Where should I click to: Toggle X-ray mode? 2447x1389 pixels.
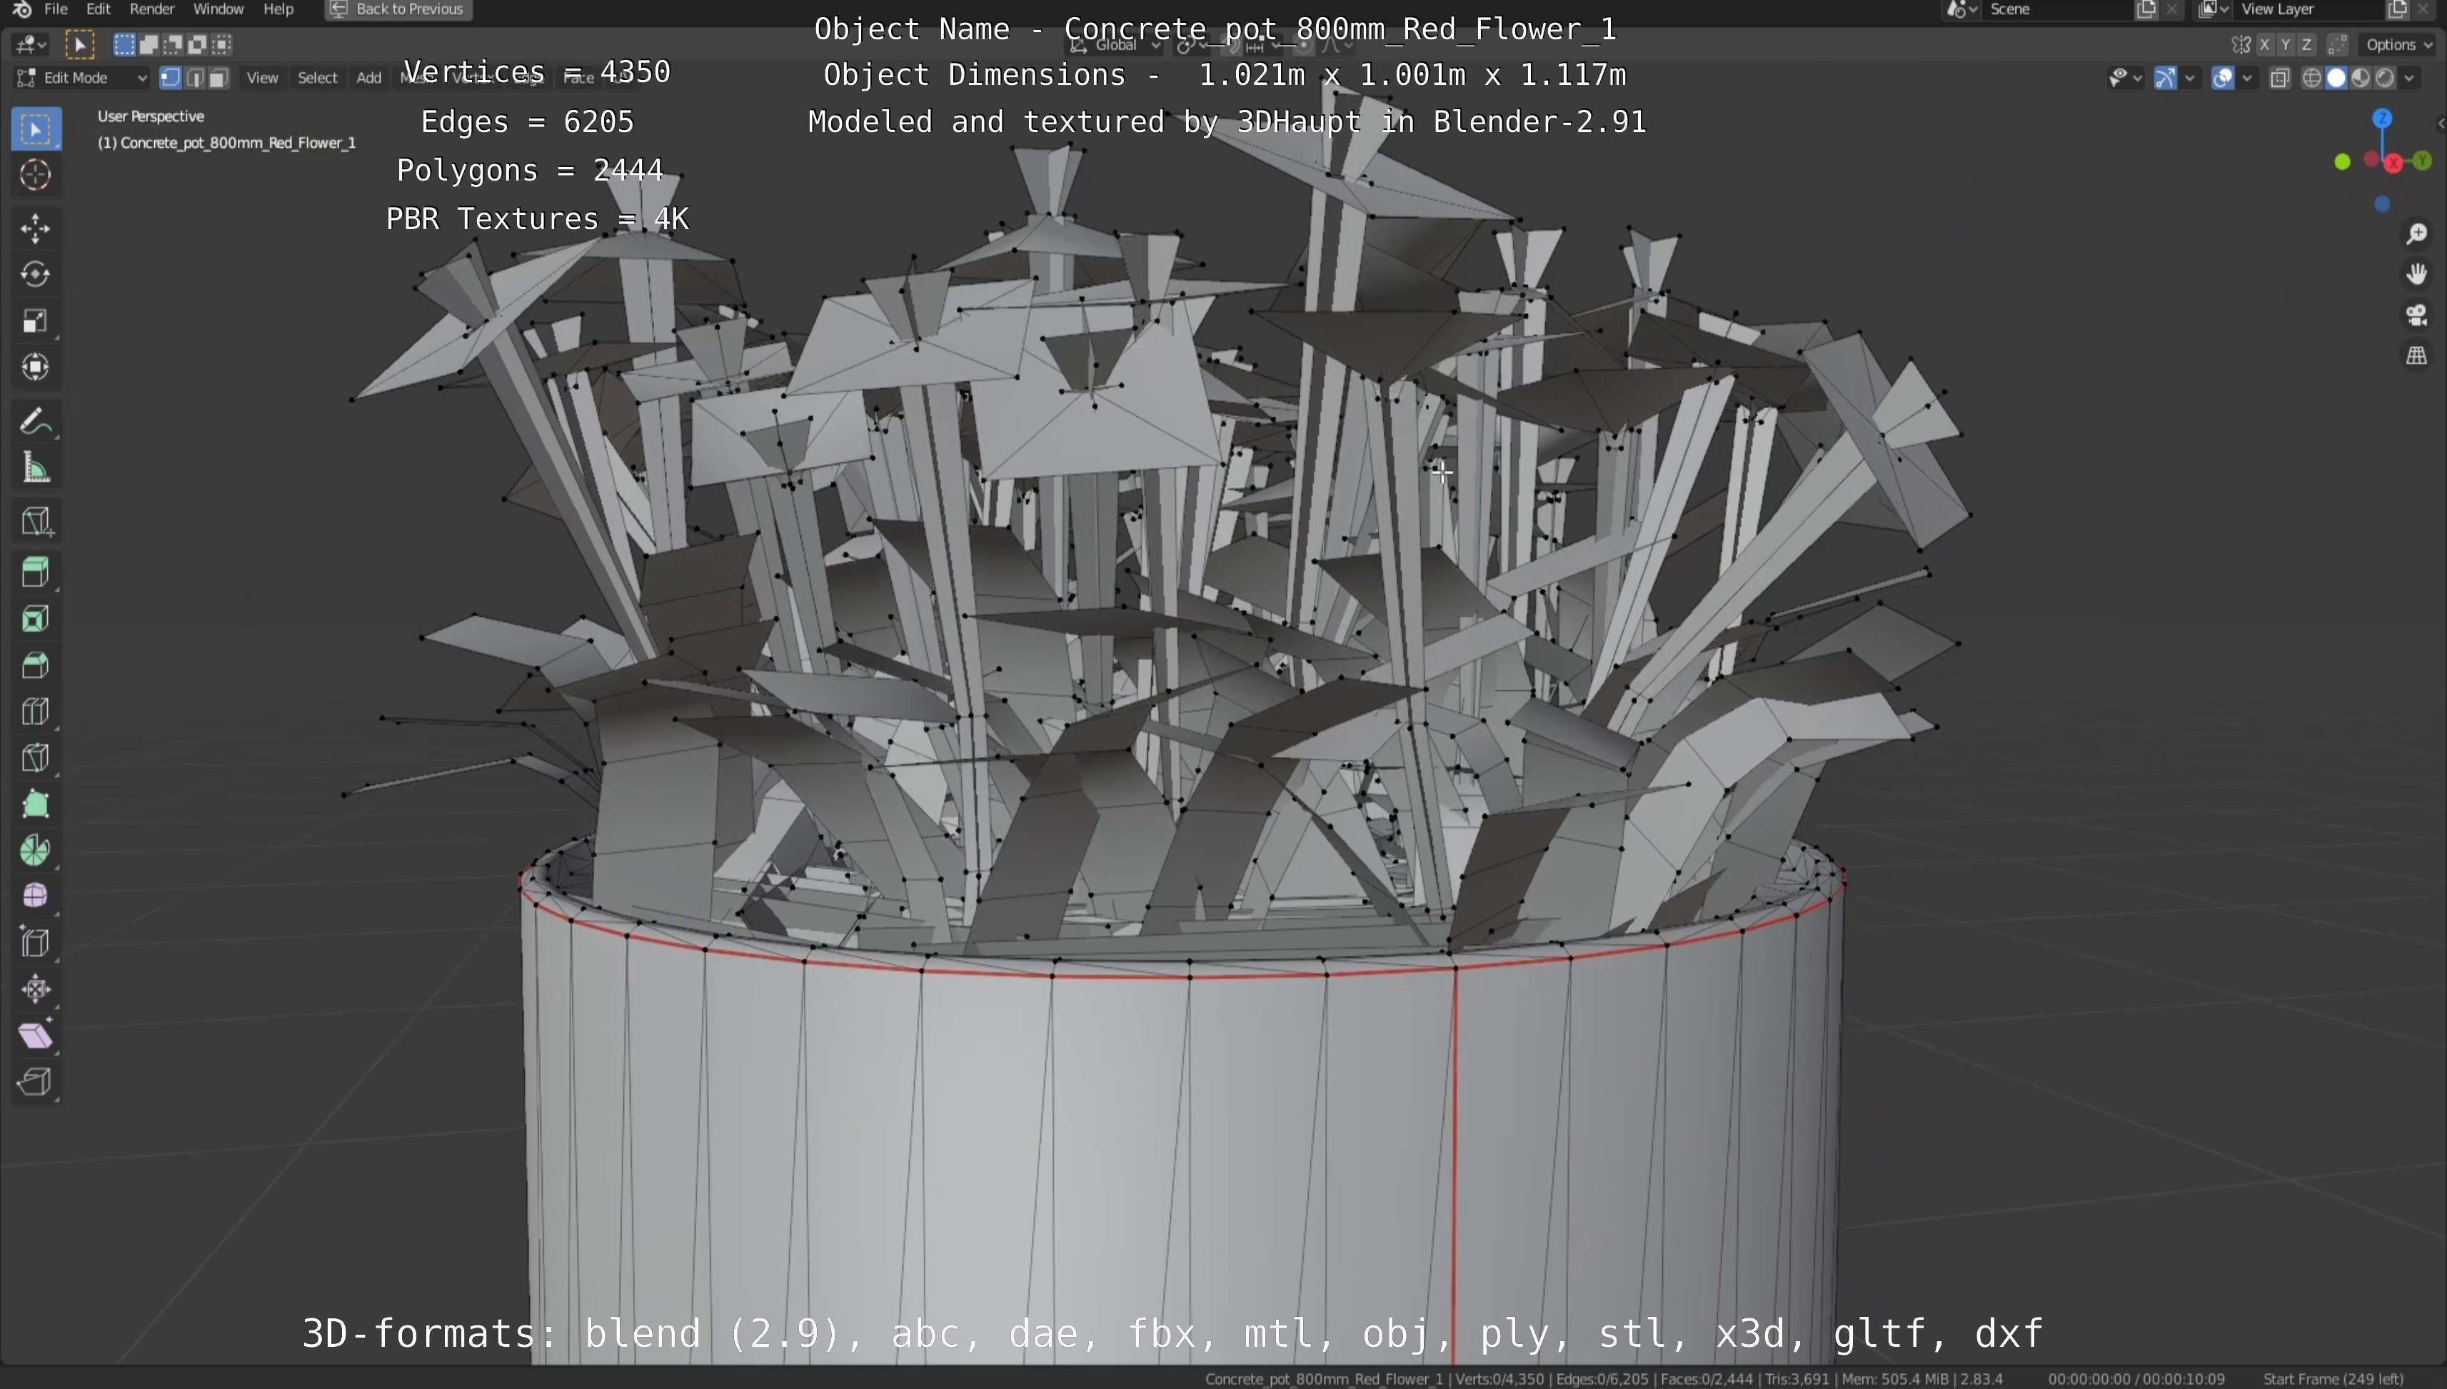tap(2280, 79)
